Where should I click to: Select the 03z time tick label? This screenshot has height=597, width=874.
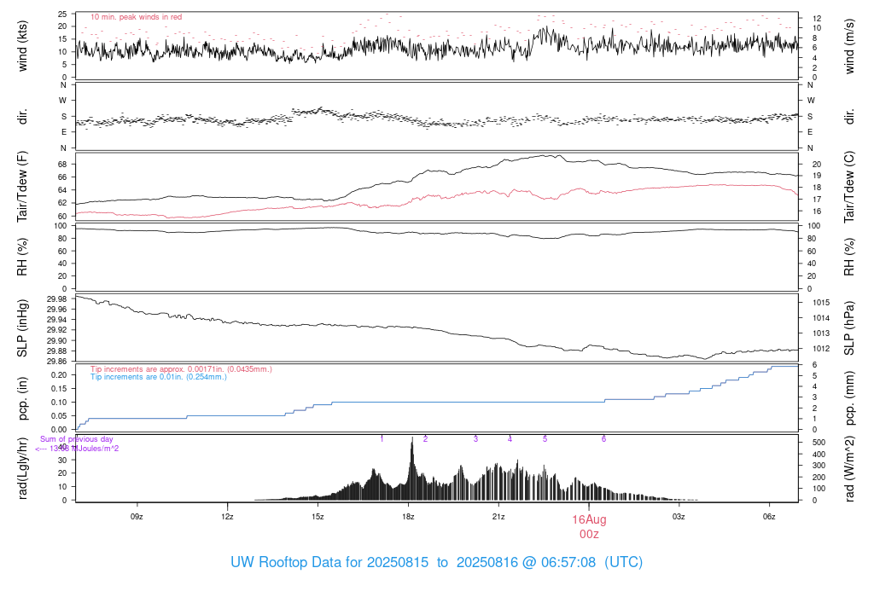point(679,516)
